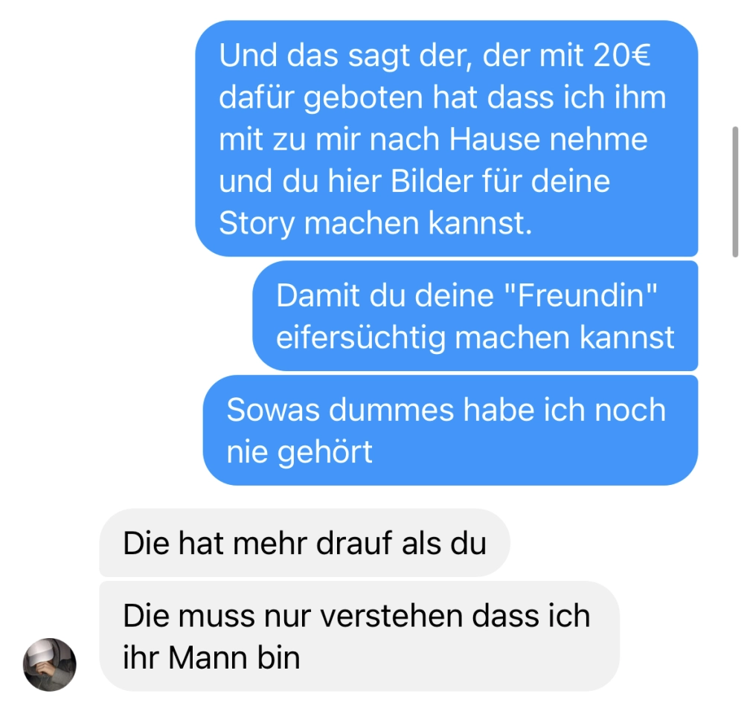The width and height of the screenshot is (744, 708).
Task: Tap the word 'eifersüchtig' in blue bubble
Action: click(x=361, y=338)
